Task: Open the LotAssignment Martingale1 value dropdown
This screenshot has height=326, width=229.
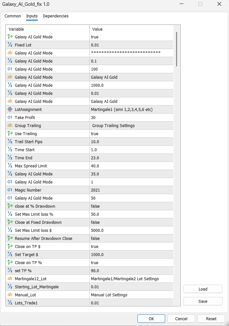Action: (x=132, y=110)
